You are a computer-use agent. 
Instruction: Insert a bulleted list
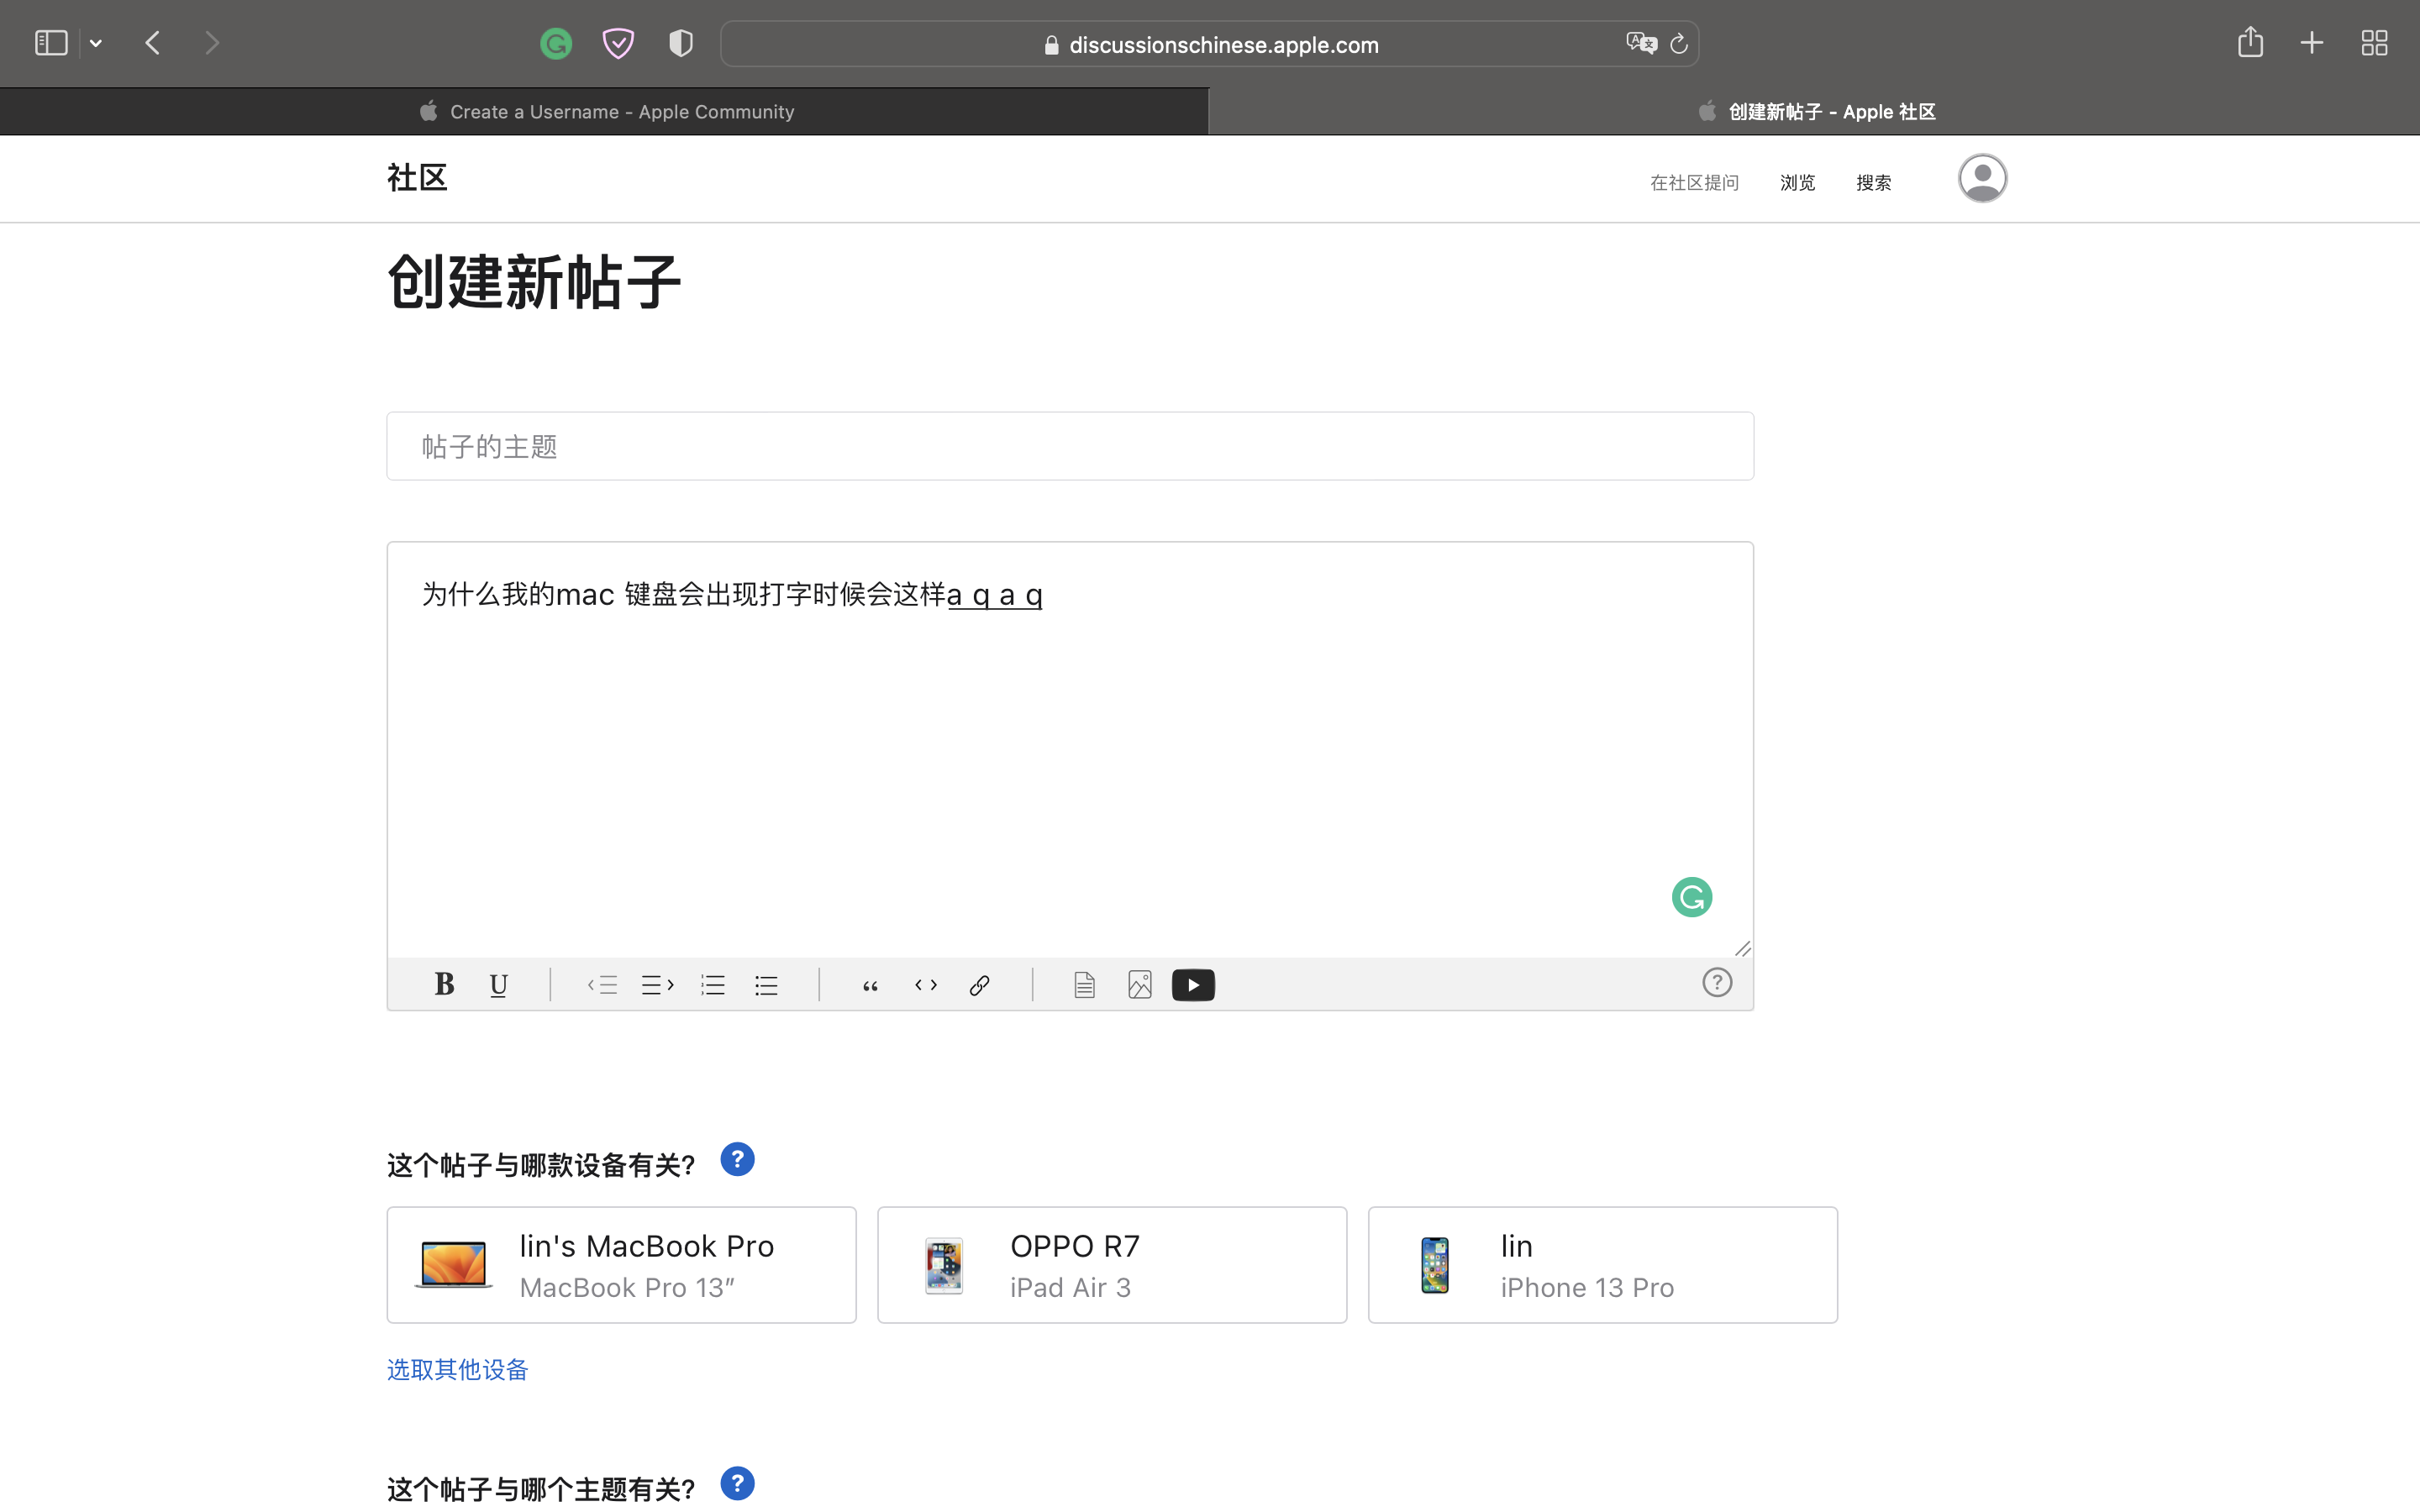[766, 985]
